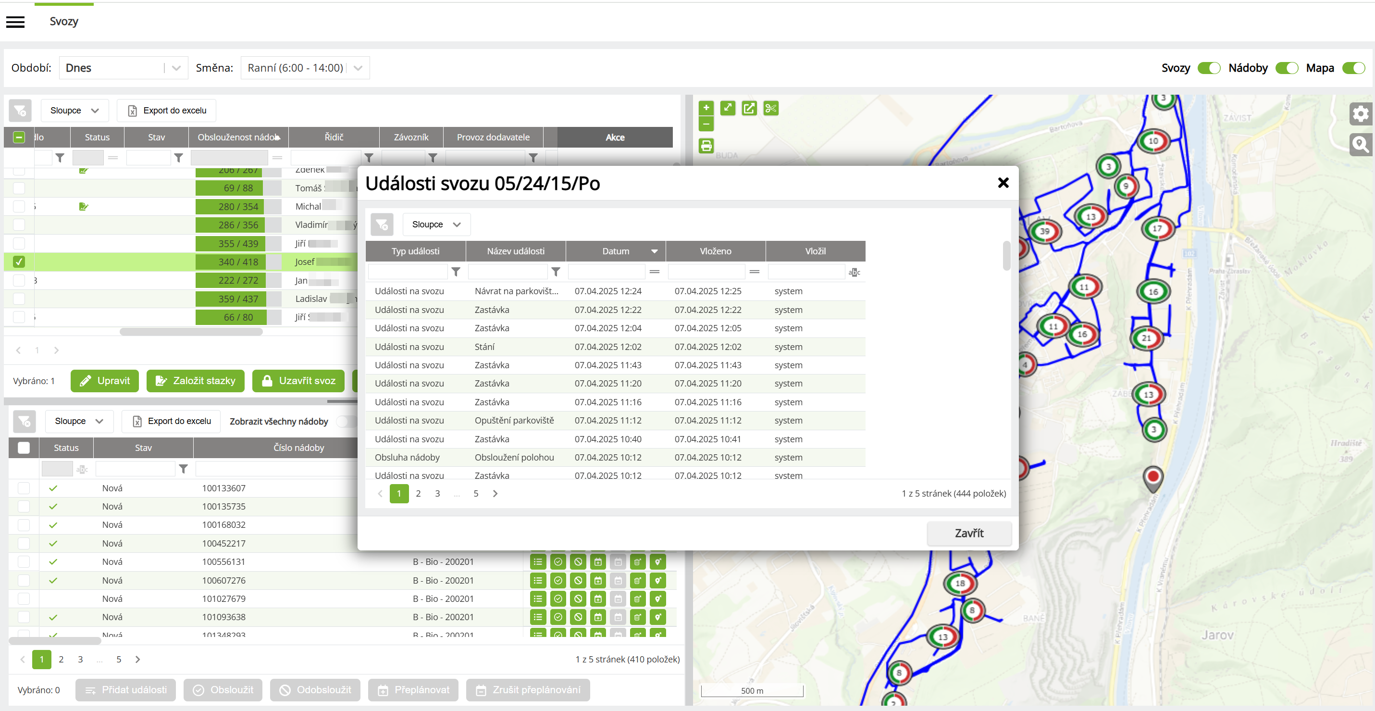Open the hamburger main menu
The height and width of the screenshot is (711, 1375).
pos(15,22)
